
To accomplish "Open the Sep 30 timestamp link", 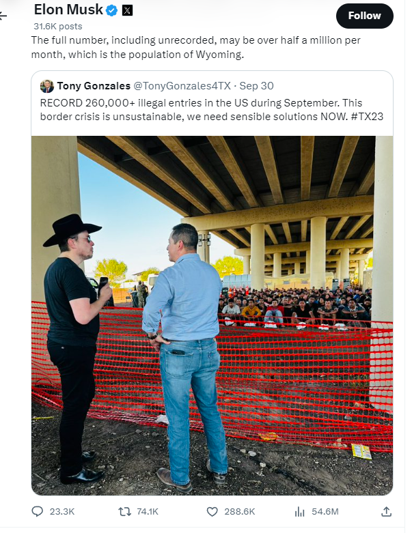I will (x=256, y=86).
